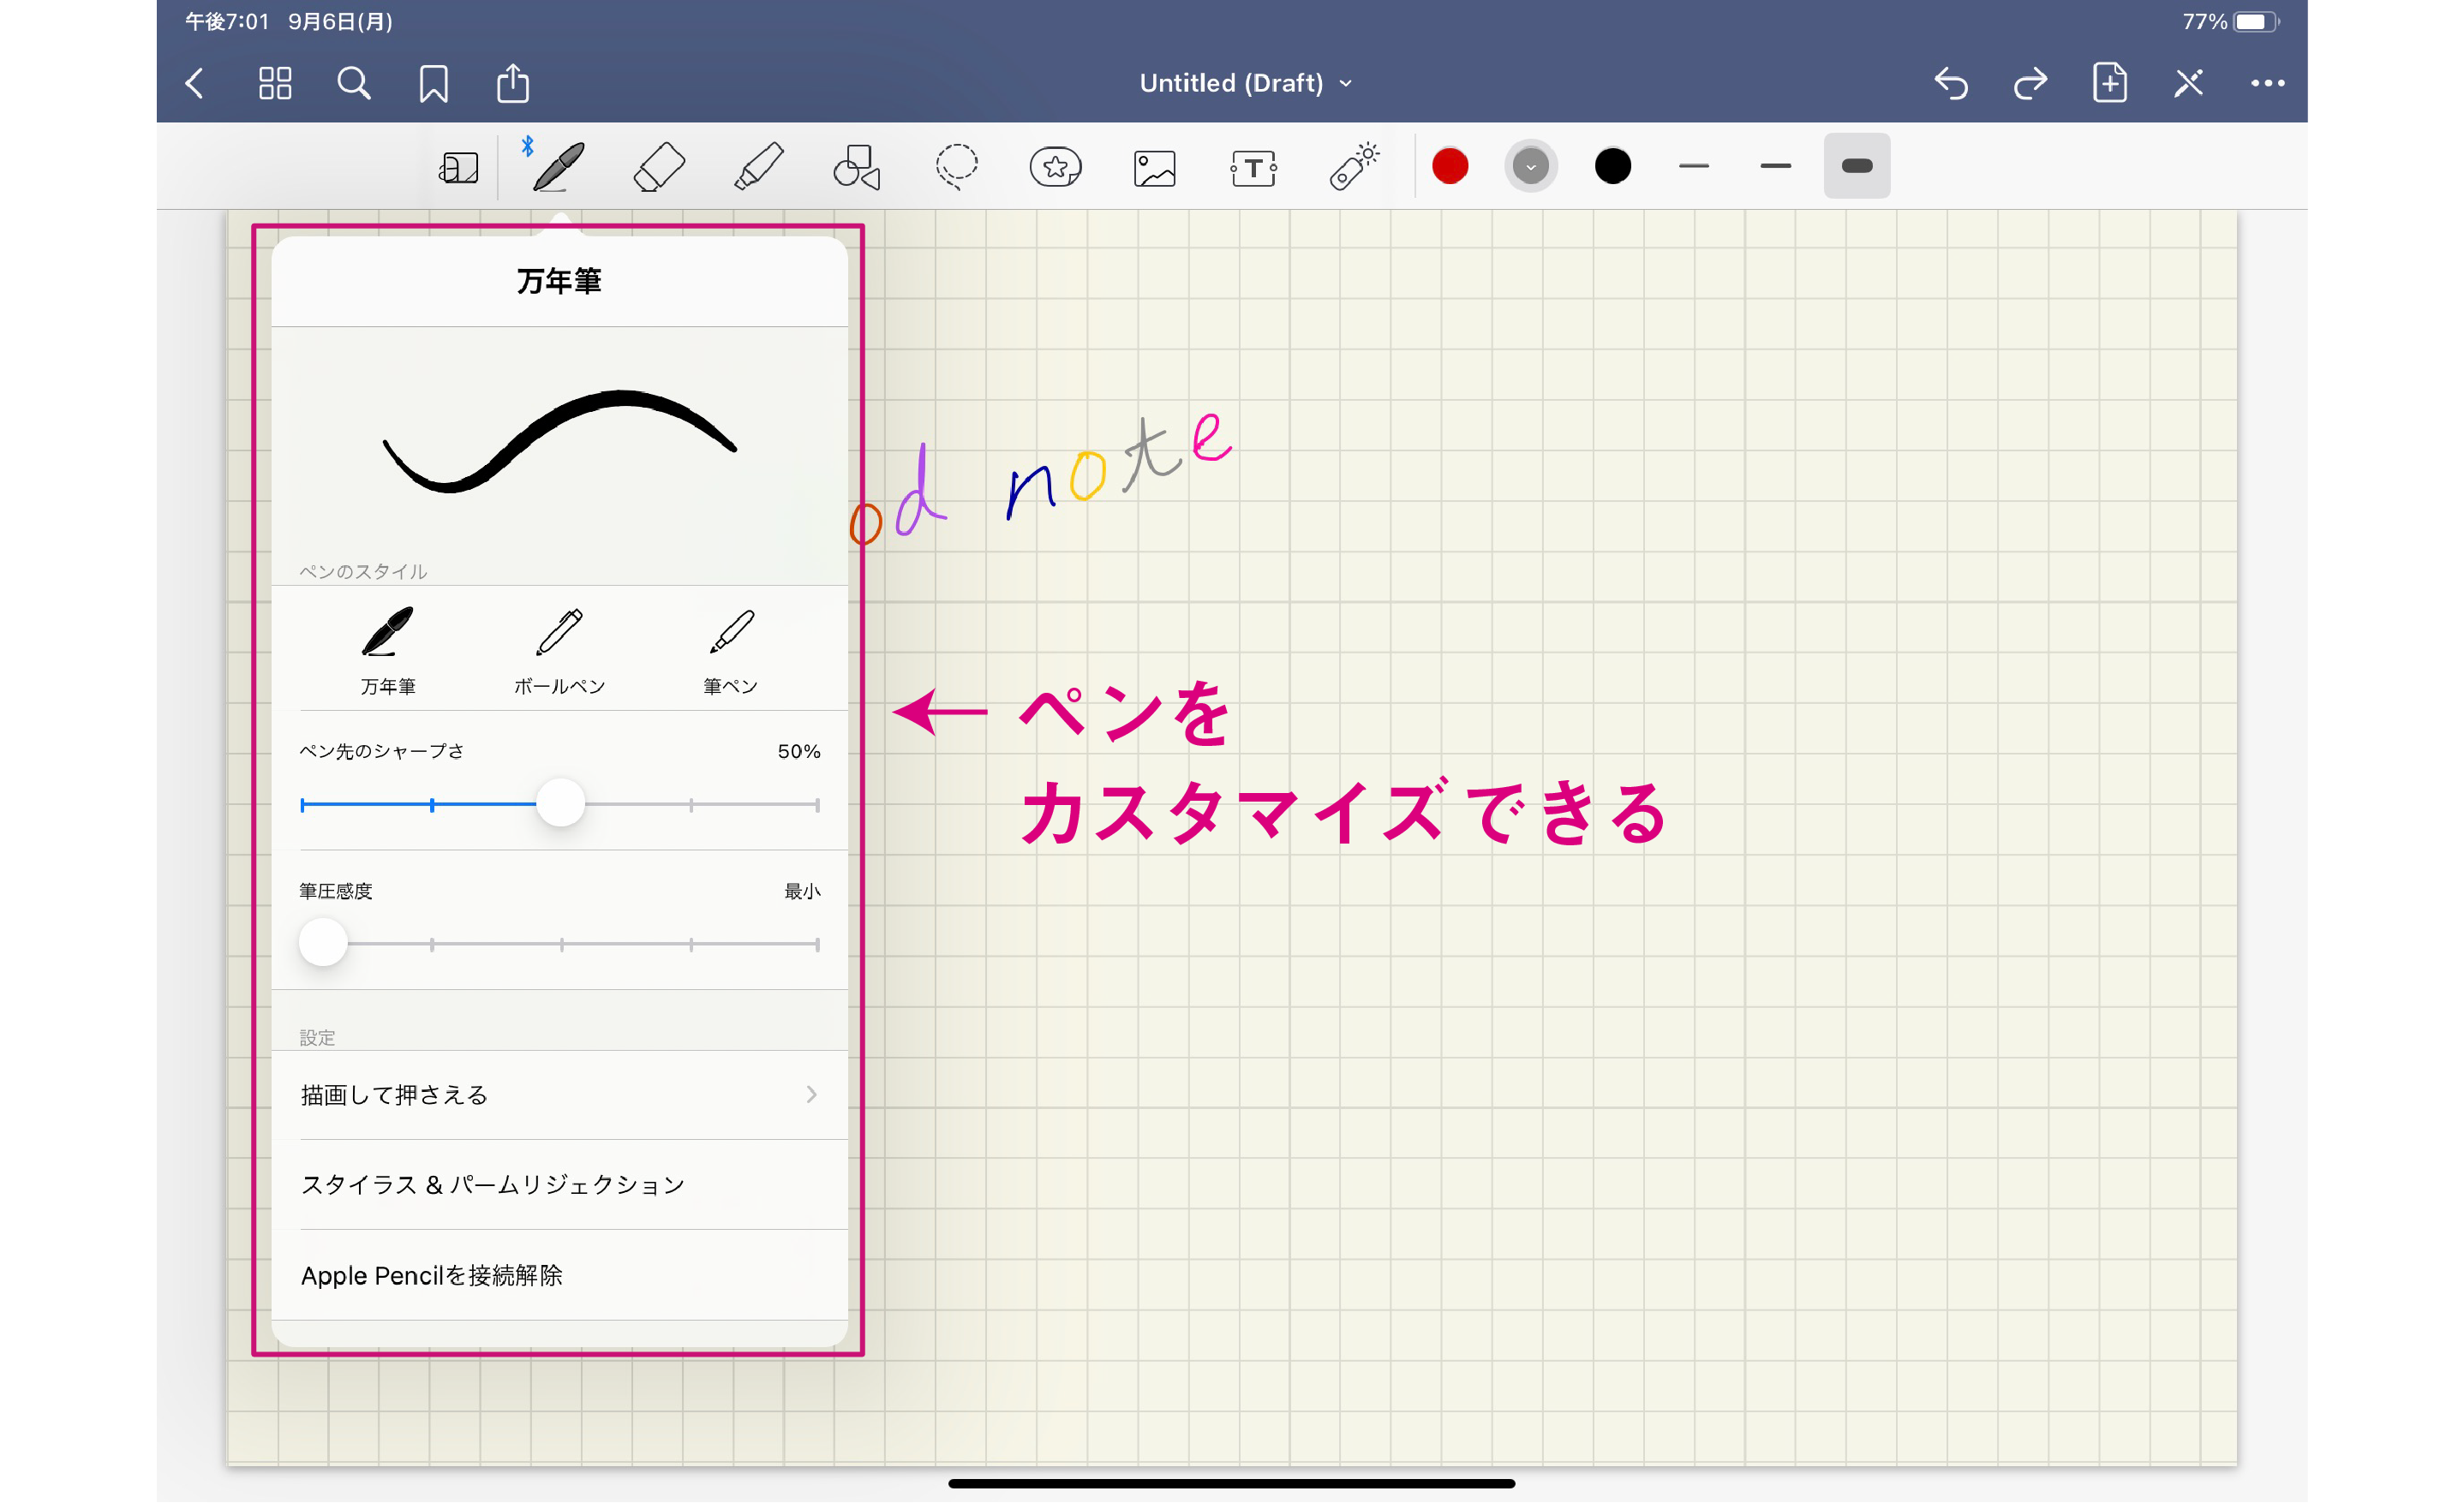Redo the last action
The width and height of the screenshot is (2464, 1503).
pos(2030,83)
